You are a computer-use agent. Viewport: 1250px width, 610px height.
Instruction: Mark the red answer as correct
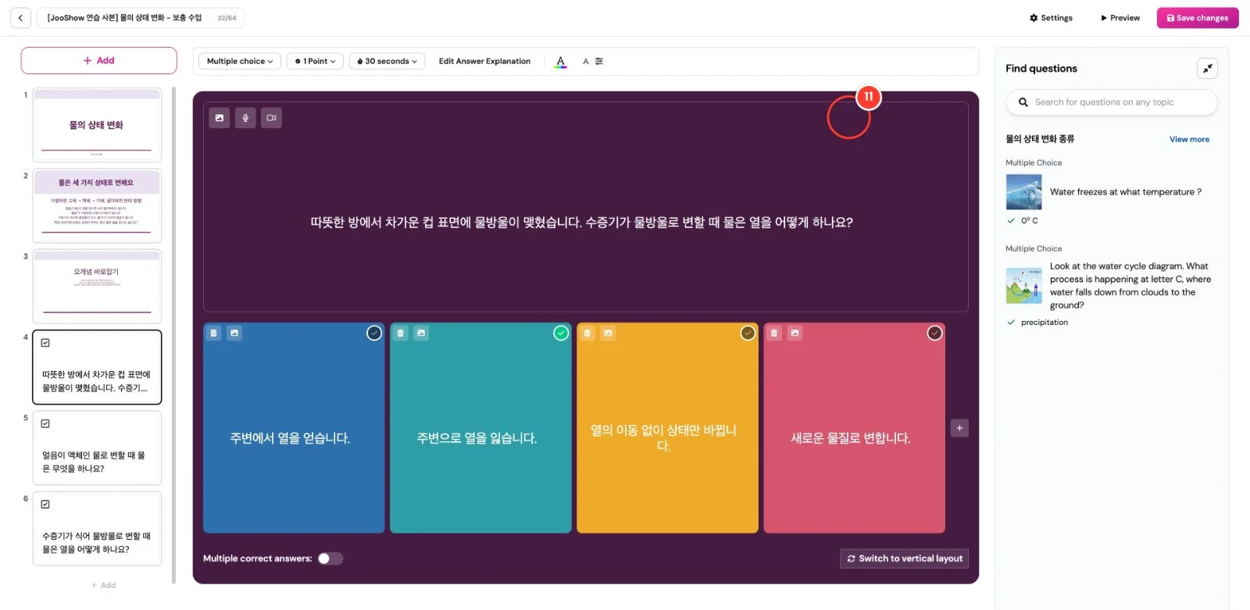[x=934, y=334]
